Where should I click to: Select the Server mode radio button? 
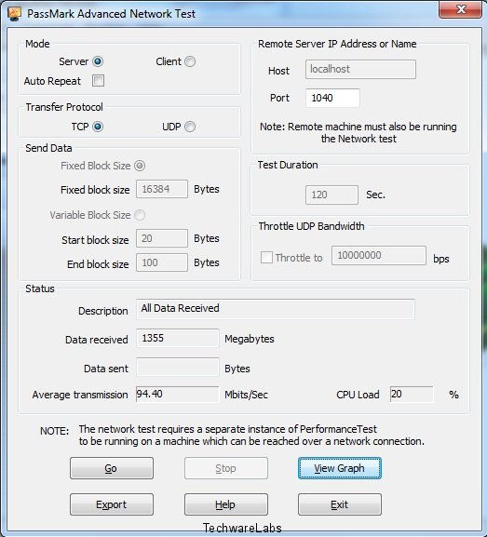coord(98,61)
